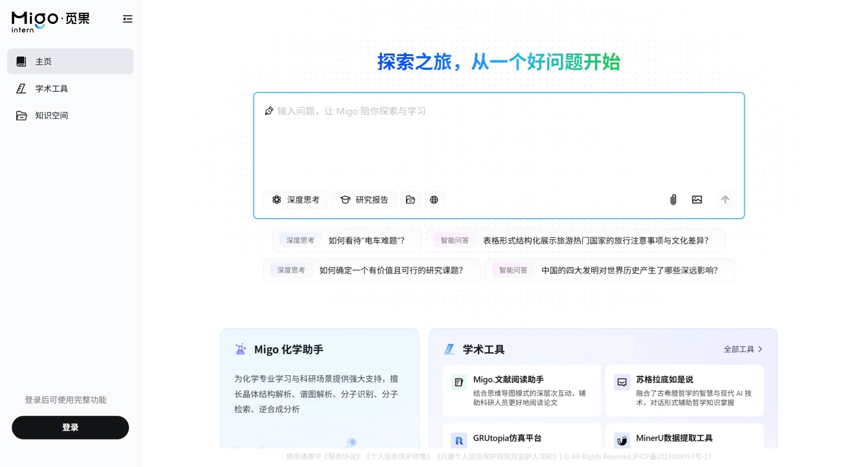Image resolution: width=857 pixels, height=467 pixels.
Task: Click the 苏格拉底如是说 chat icon
Action: click(x=622, y=382)
